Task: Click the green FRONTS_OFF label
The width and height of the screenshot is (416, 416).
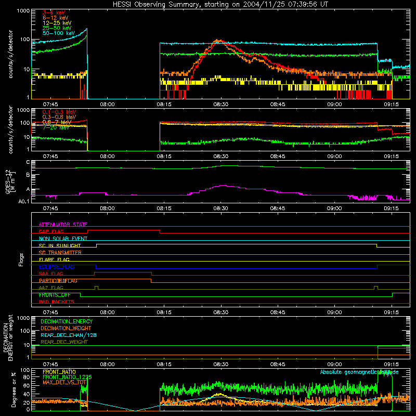Action: coord(55,295)
